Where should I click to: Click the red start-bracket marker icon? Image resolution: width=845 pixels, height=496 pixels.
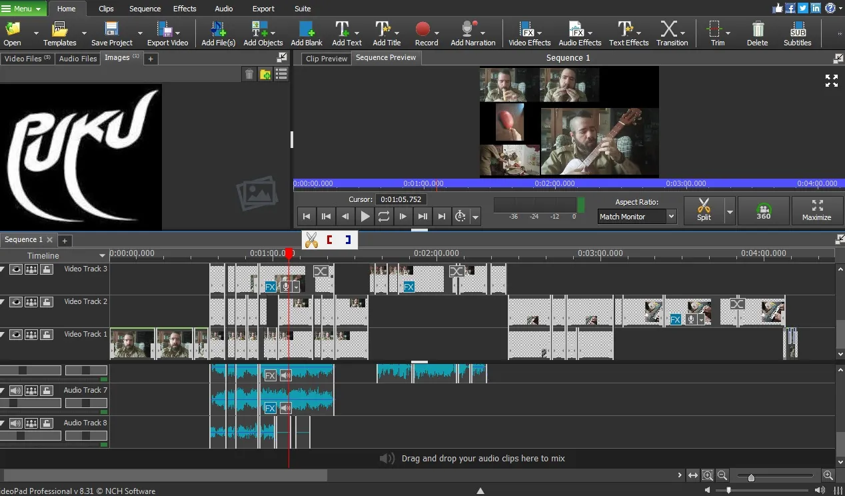pos(329,240)
